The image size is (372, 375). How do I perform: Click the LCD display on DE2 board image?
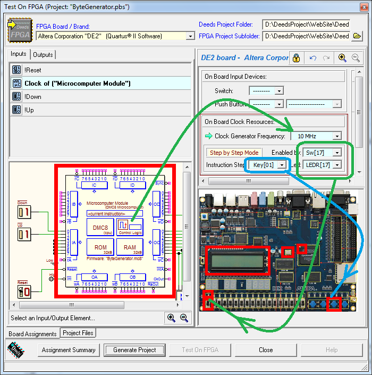click(x=238, y=261)
